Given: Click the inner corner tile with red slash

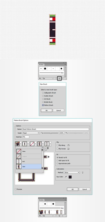Looking at the screenshot, I should click(32, 144).
